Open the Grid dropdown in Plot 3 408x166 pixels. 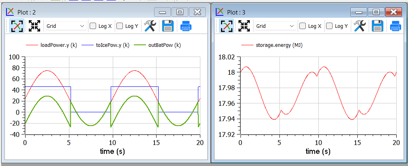point(275,26)
